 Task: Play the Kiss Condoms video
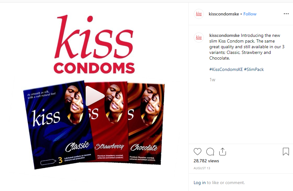coord(95,96)
